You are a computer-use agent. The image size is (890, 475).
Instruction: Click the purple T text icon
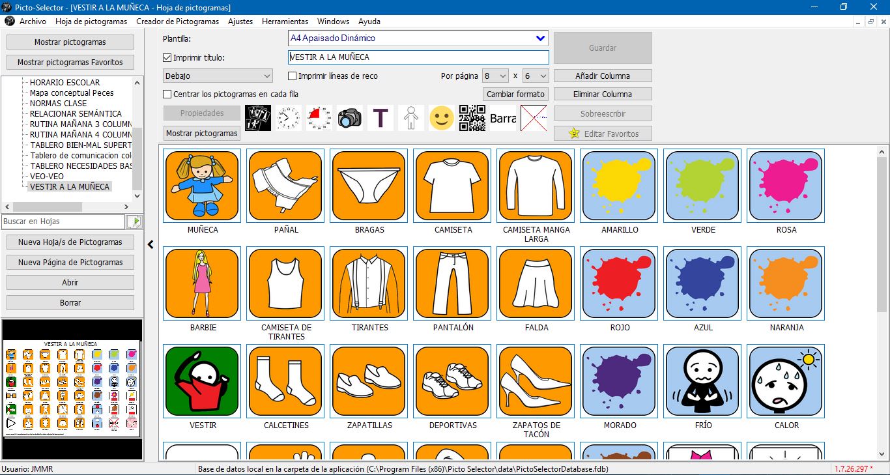(x=380, y=118)
